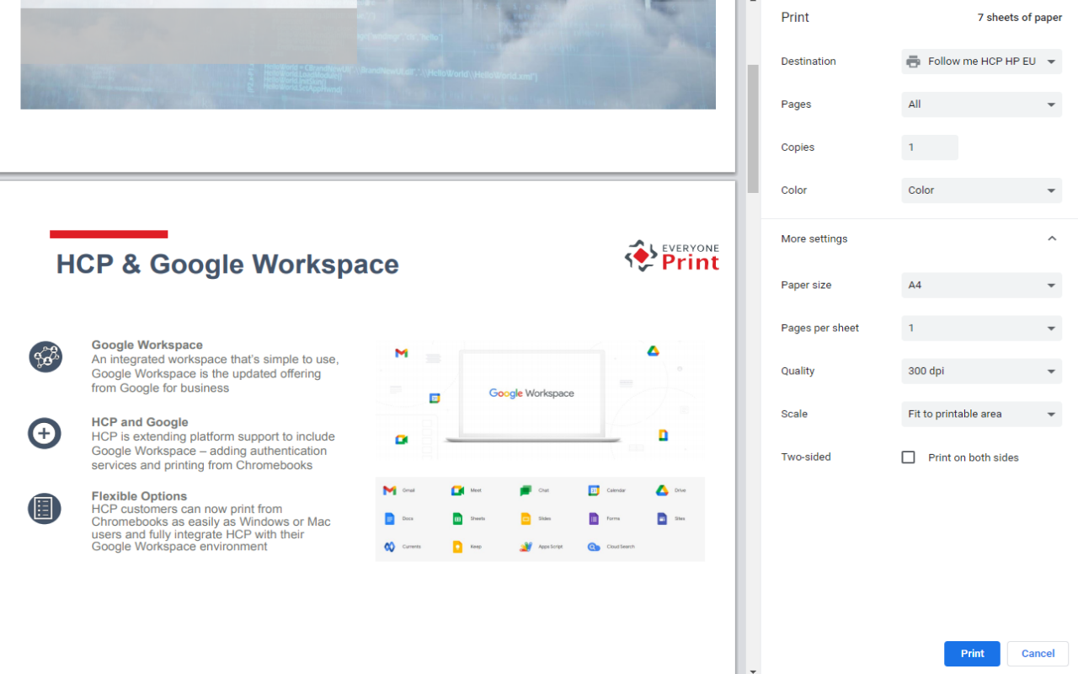
Task: Click the Google Workspace logo on laptop screen
Action: click(531, 393)
